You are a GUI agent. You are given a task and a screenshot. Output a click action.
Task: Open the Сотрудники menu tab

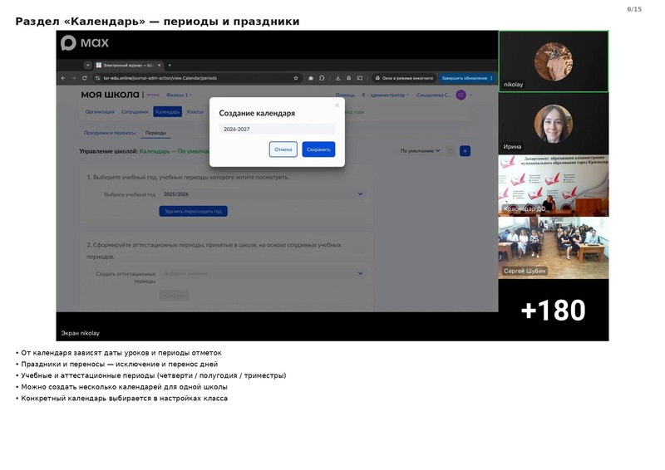[x=135, y=112]
